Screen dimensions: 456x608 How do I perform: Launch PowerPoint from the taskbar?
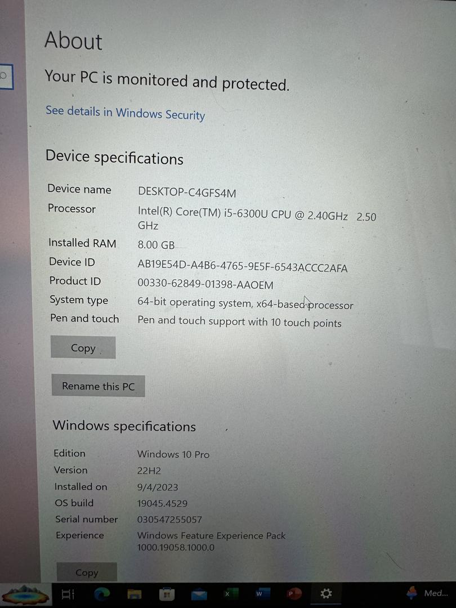click(294, 594)
